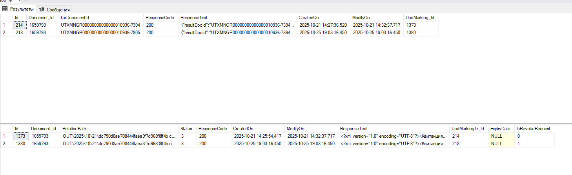This screenshot has width=572, height=175.
Task: Click the top grid's select-all corner cell
Action: point(6,18)
